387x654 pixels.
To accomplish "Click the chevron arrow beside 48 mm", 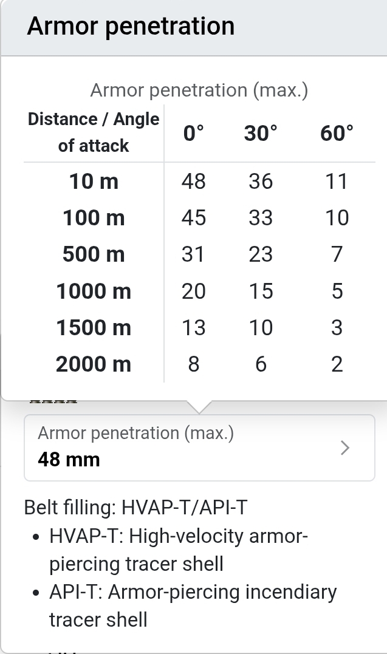I will (x=345, y=448).
